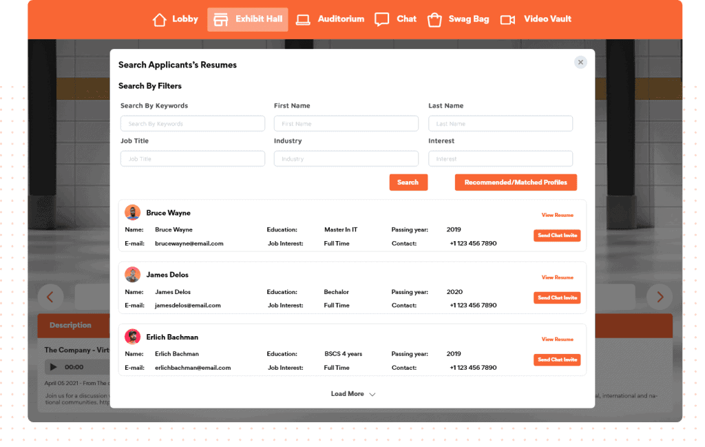This screenshot has width=705, height=447.
Task: Open the Exhibit Hall menu item
Action: 248,19
